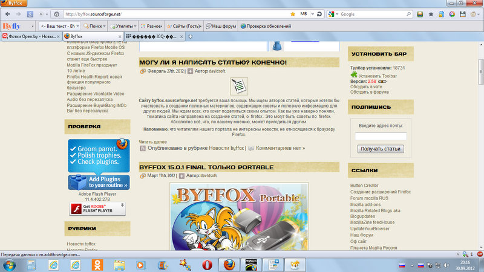Image resolution: width=484 pixels, height=272 pixels.
Task: Switch to the 'Фотки Open.by' tab
Action: (28, 36)
